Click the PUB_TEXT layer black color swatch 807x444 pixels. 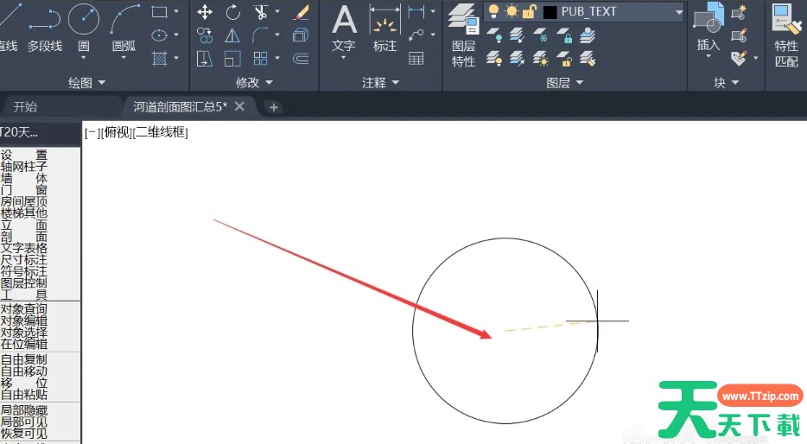[x=550, y=12]
